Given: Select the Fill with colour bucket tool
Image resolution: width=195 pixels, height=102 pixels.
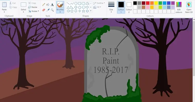Looking at the screenshot, I should tap(48, 5).
